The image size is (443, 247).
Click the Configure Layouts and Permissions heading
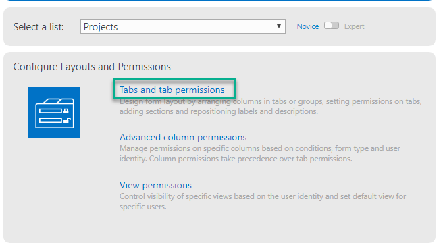coord(92,67)
